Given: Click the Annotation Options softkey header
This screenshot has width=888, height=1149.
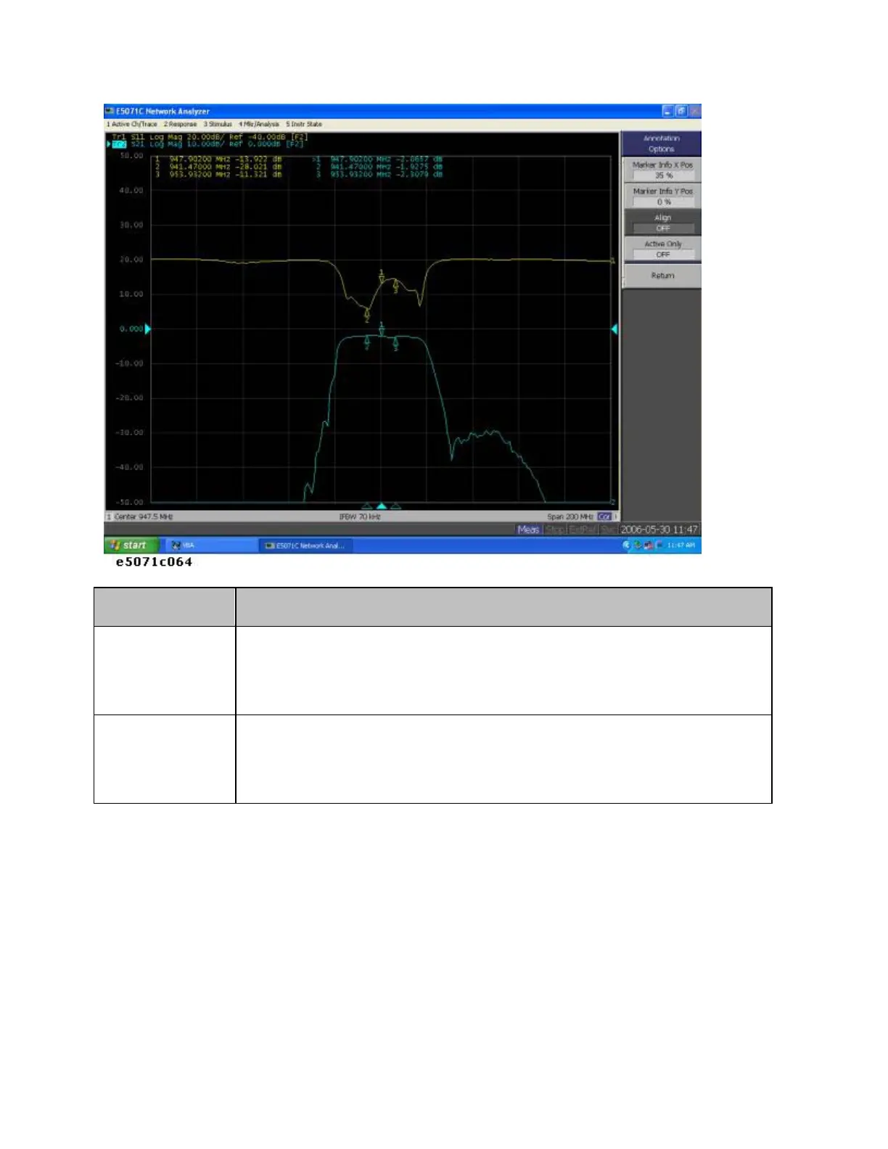Looking at the screenshot, I should (662, 144).
